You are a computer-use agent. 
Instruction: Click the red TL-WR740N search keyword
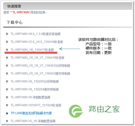point(21,12)
